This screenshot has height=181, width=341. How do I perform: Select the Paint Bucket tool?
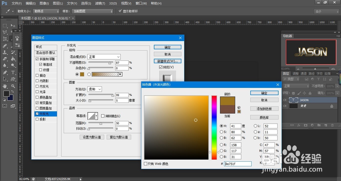(13, 59)
